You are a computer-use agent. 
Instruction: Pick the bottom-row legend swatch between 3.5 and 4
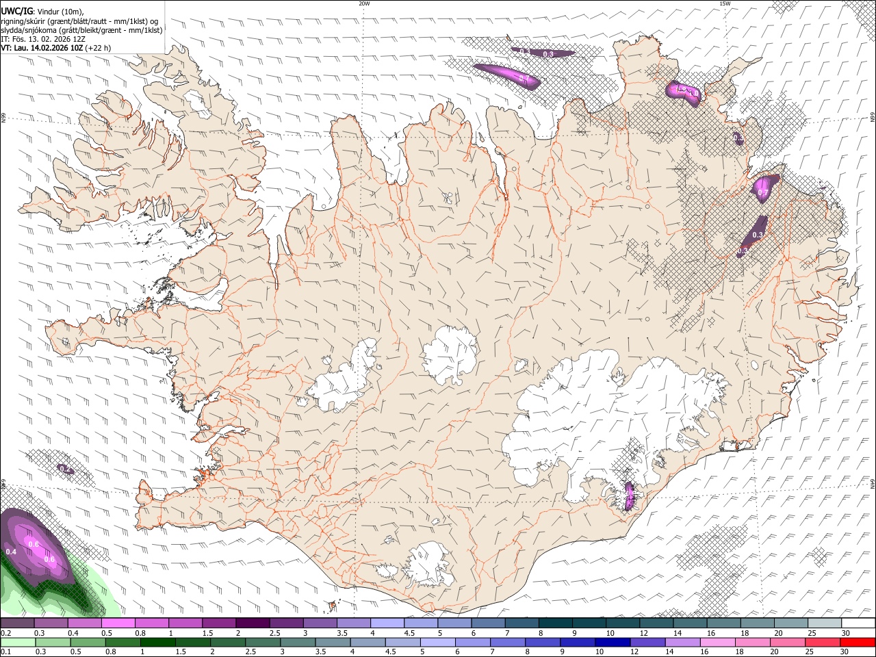coord(333,642)
